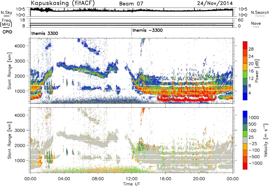Click the 'themis 3300' CPID label
Screen dimensions: 269x186
(45, 33)
